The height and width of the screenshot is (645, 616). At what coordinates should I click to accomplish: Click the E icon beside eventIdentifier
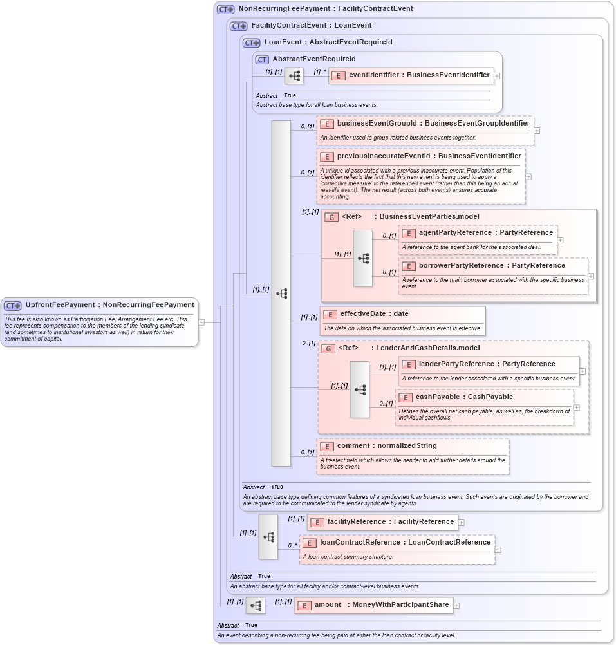(339, 75)
